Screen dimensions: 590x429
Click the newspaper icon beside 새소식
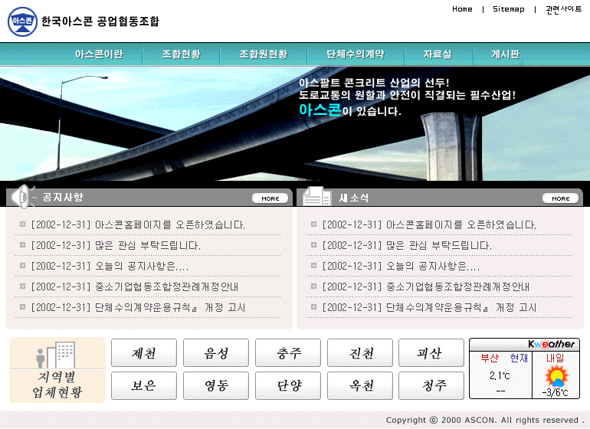pyautogui.click(x=316, y=197)
